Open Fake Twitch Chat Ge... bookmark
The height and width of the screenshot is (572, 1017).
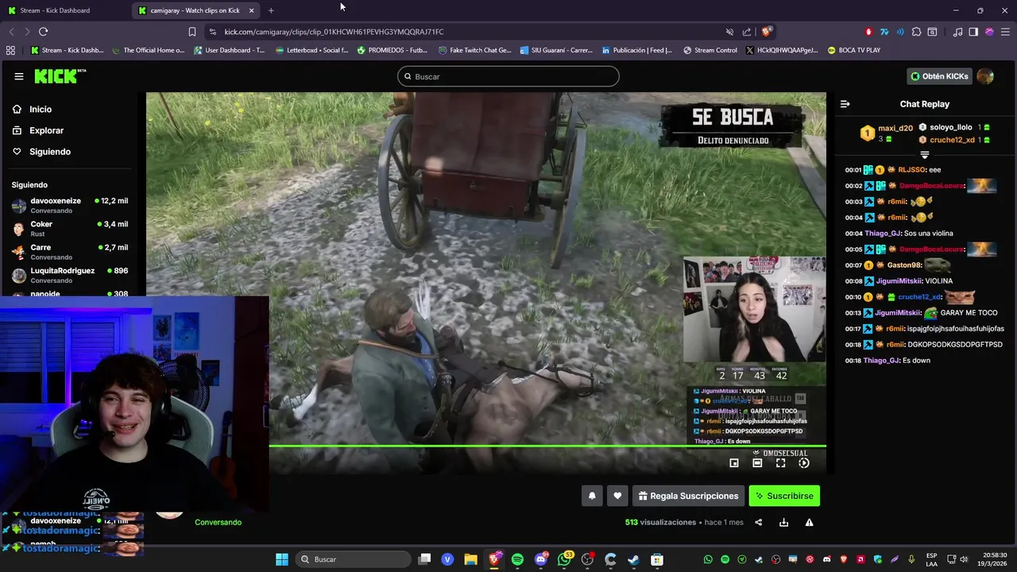click(475, 50)
